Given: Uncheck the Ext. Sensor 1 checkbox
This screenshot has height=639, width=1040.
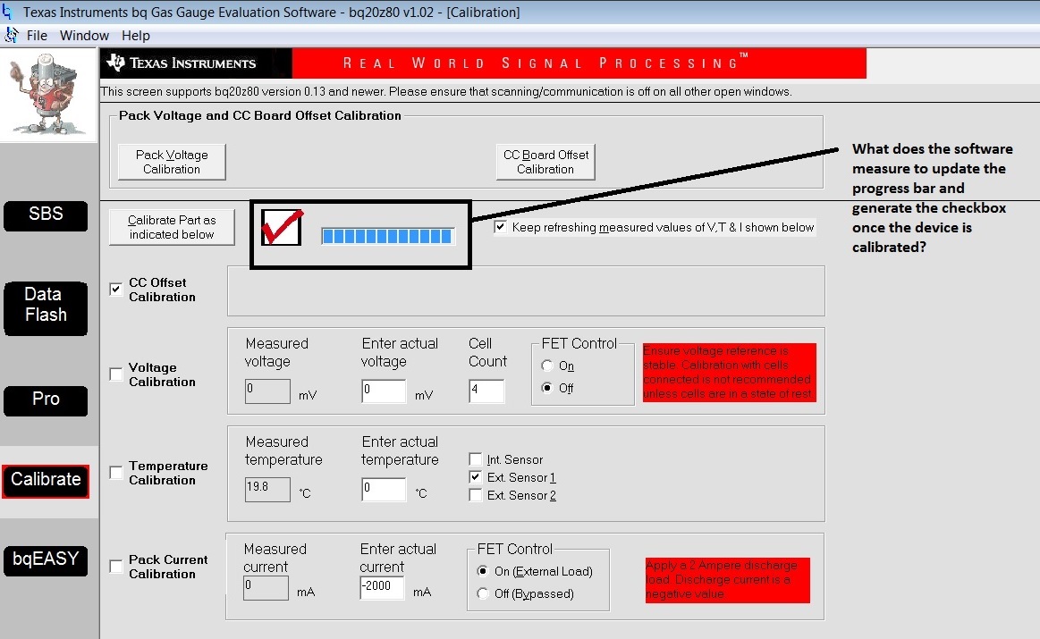Looking at the screenshot, I should click(475, 476).
